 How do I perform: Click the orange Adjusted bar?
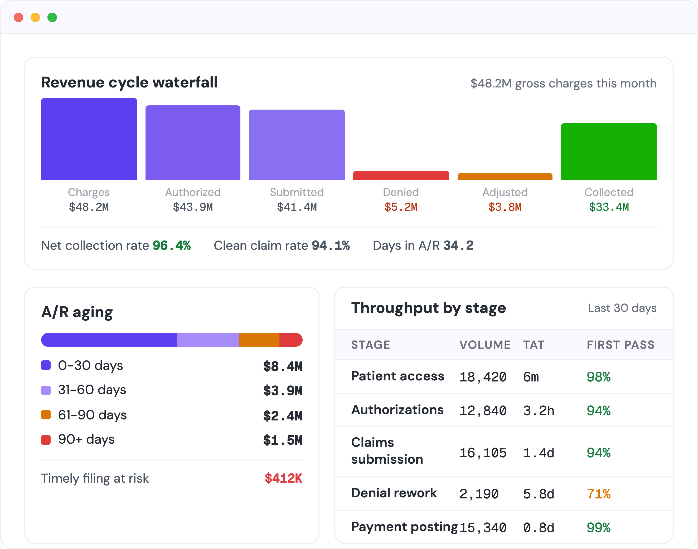click(x=505, y=177)
